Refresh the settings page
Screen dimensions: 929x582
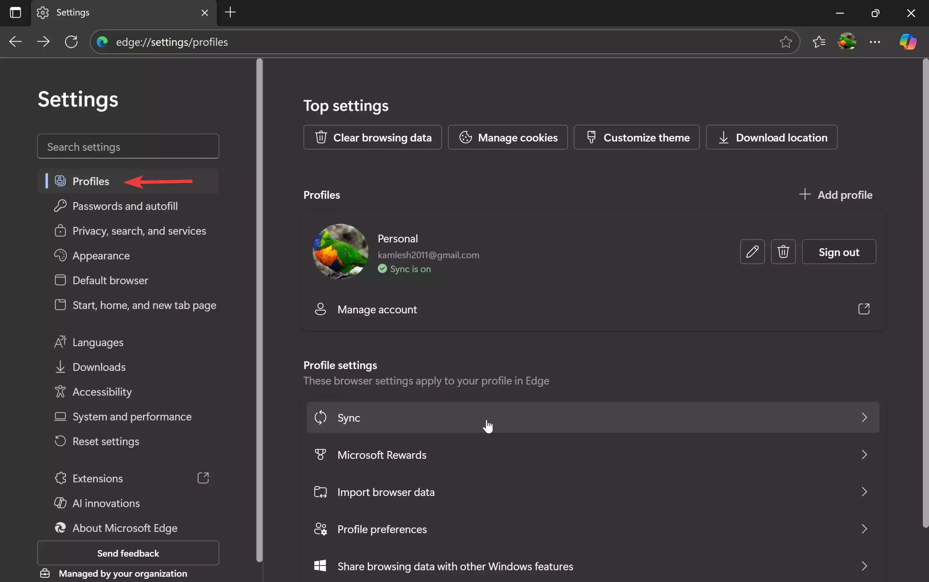click(71, 42)
